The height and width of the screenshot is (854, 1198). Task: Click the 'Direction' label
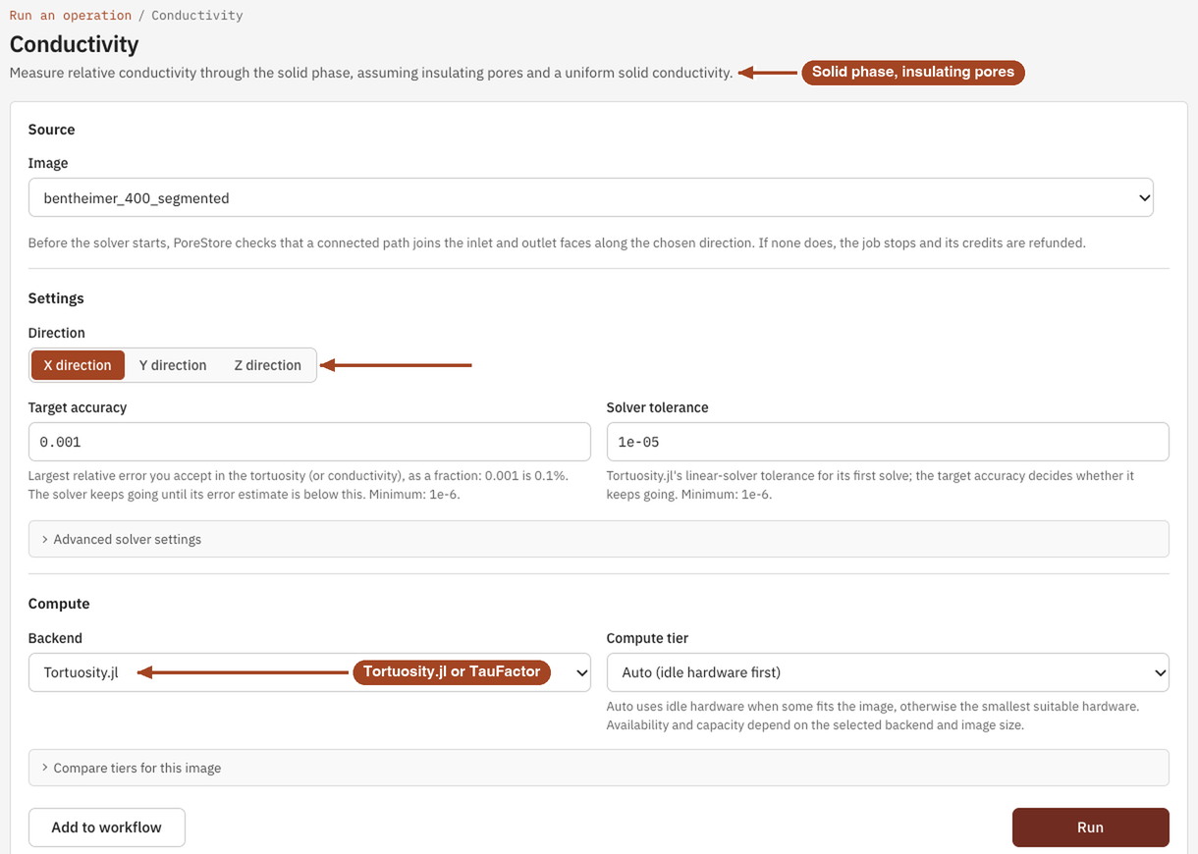tap(57, 333)
